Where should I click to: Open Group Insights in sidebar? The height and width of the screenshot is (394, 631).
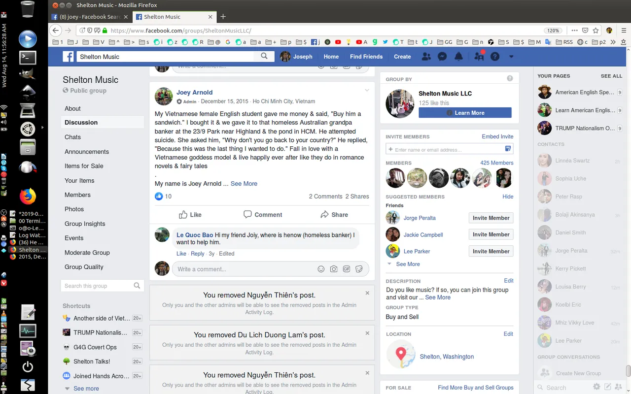pyautogui.click(x=85, y=224)
